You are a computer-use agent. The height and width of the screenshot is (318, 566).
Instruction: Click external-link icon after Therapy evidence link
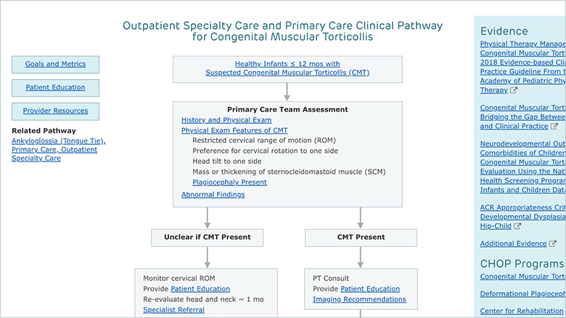(514, 91)
